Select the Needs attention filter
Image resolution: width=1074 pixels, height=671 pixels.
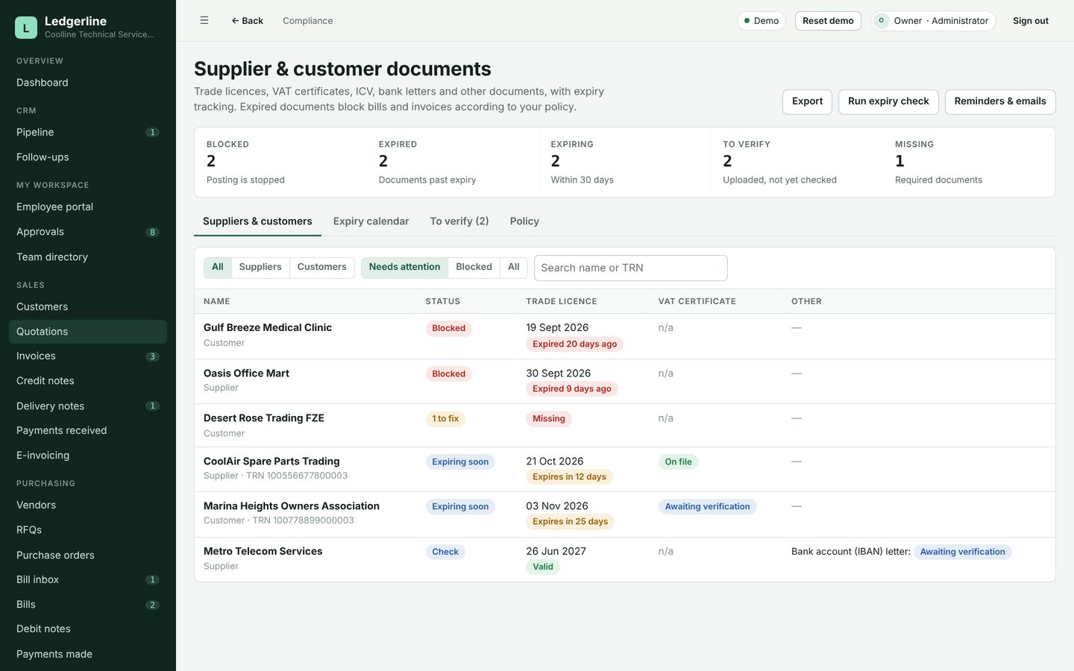(x=404, y=267)
